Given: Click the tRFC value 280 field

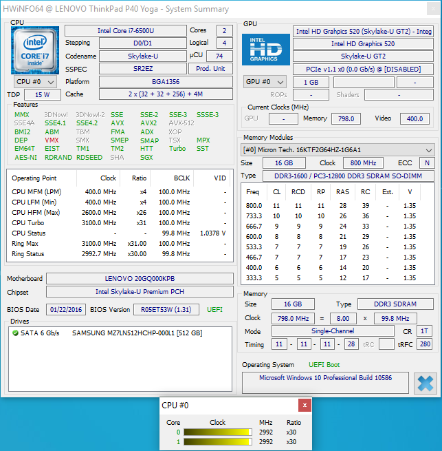Looking at the screenshot, I should point(425,344).
